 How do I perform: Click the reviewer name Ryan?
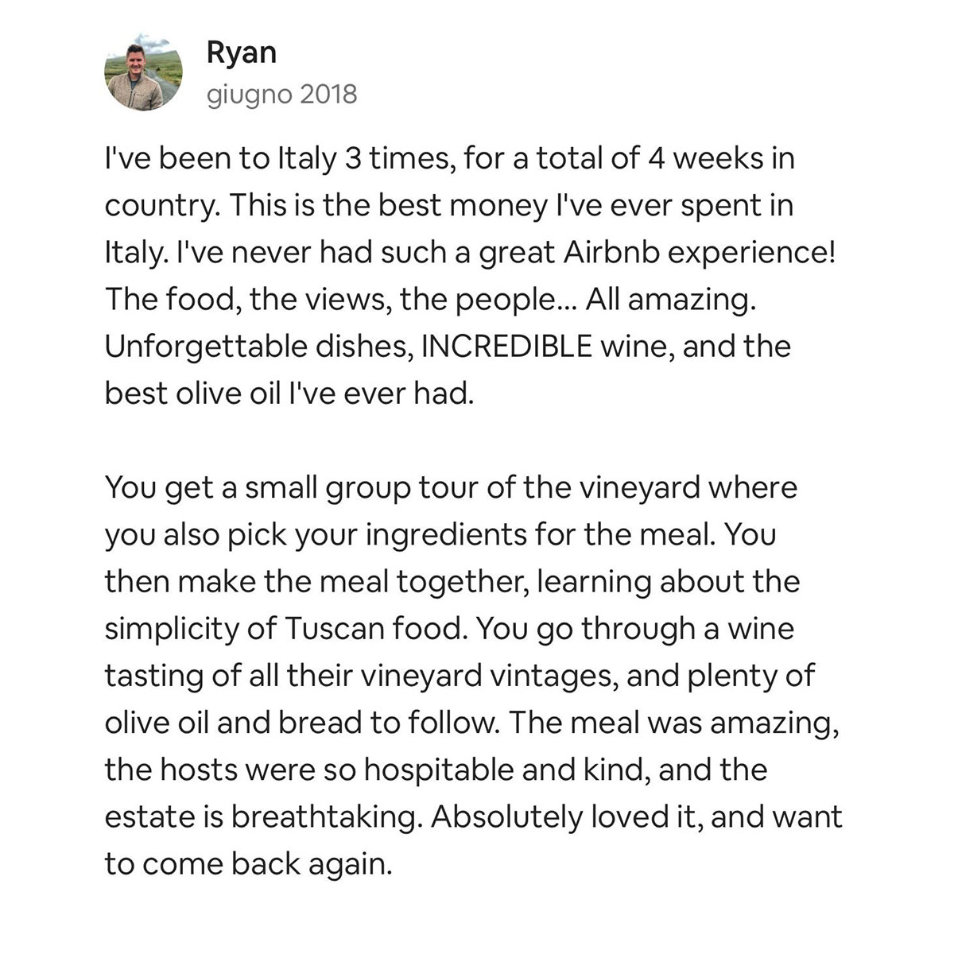coord(242,52)
